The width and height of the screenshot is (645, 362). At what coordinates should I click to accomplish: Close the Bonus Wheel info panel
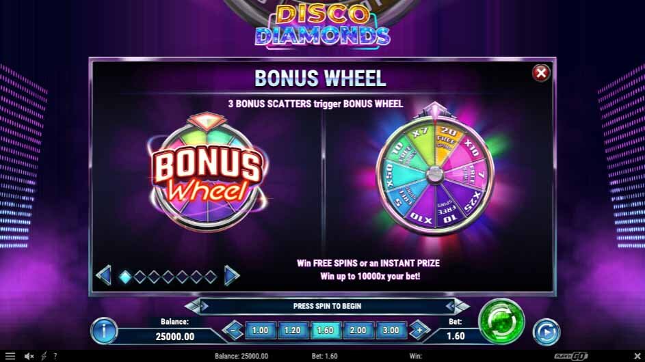coord(541,73)
